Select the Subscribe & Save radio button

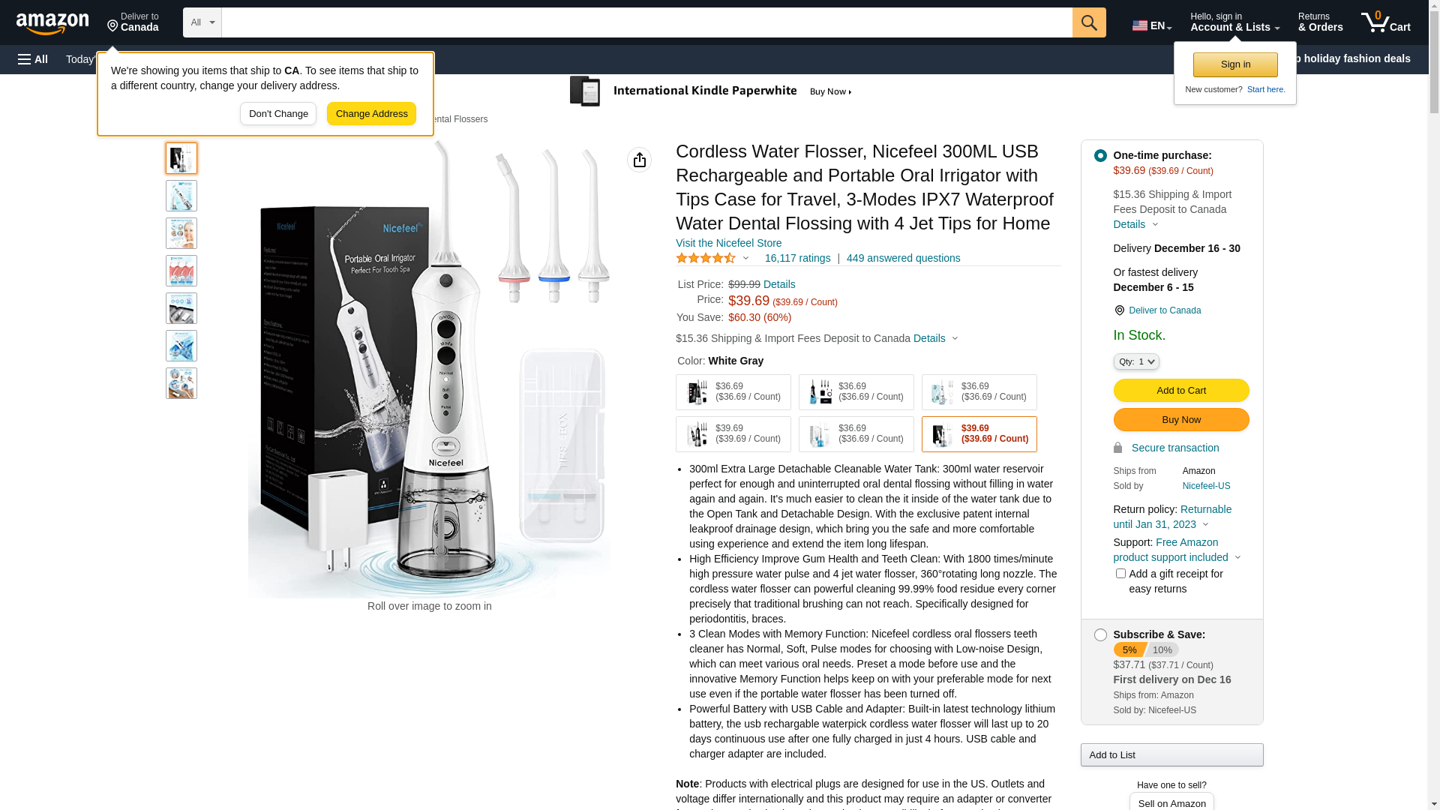1100,635
